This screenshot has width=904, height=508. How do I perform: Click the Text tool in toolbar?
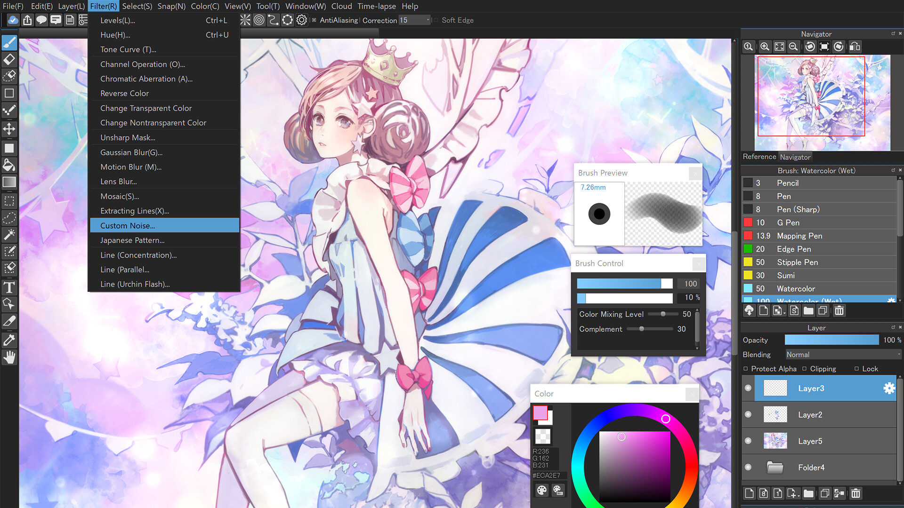click(x=8, y=286)
